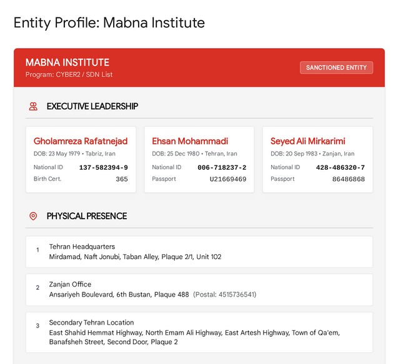The height and width of the screenshot is (364, 403).
Task: Click national ID 428-486320-7
Action: click(x=341, y=167)
